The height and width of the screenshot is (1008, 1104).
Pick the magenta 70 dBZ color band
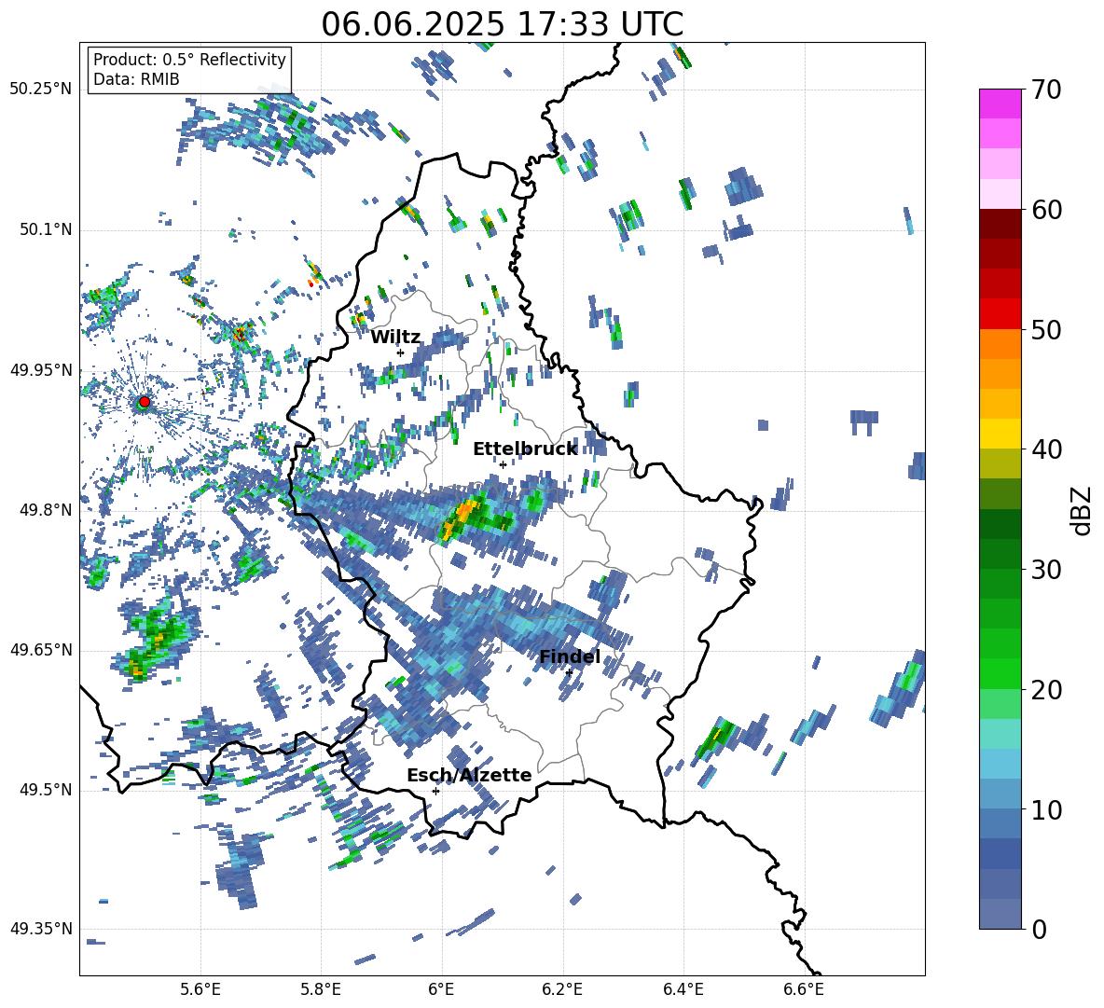[1000, 104]
